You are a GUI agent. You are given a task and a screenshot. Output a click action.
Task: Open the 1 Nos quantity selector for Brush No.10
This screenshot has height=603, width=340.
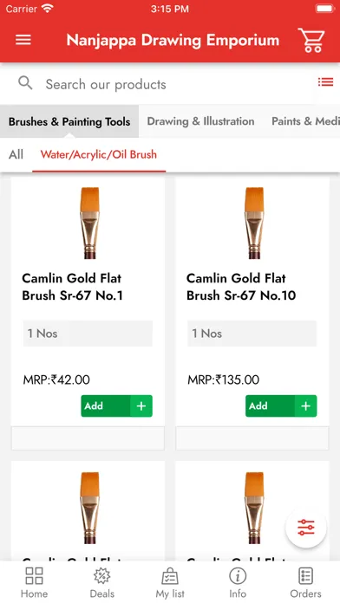coord(252,334)
